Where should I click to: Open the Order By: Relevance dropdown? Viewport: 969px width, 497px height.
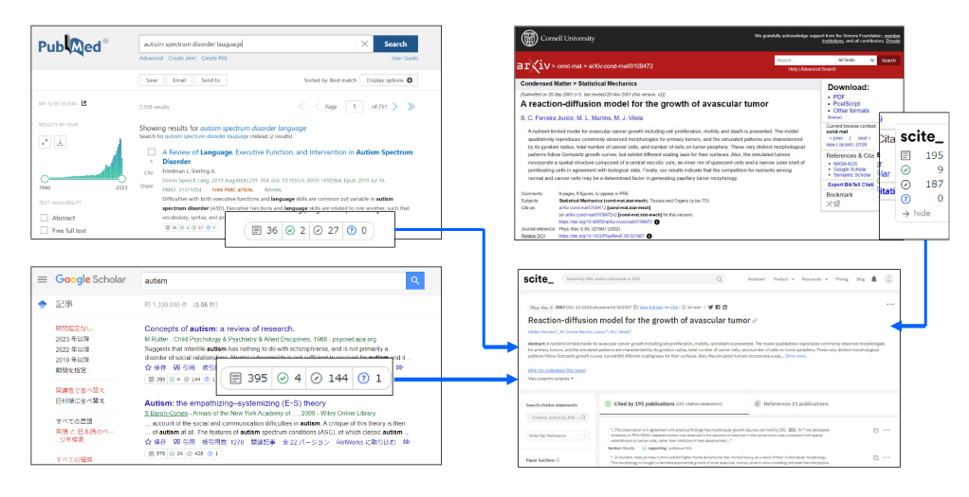click(558, 435)
